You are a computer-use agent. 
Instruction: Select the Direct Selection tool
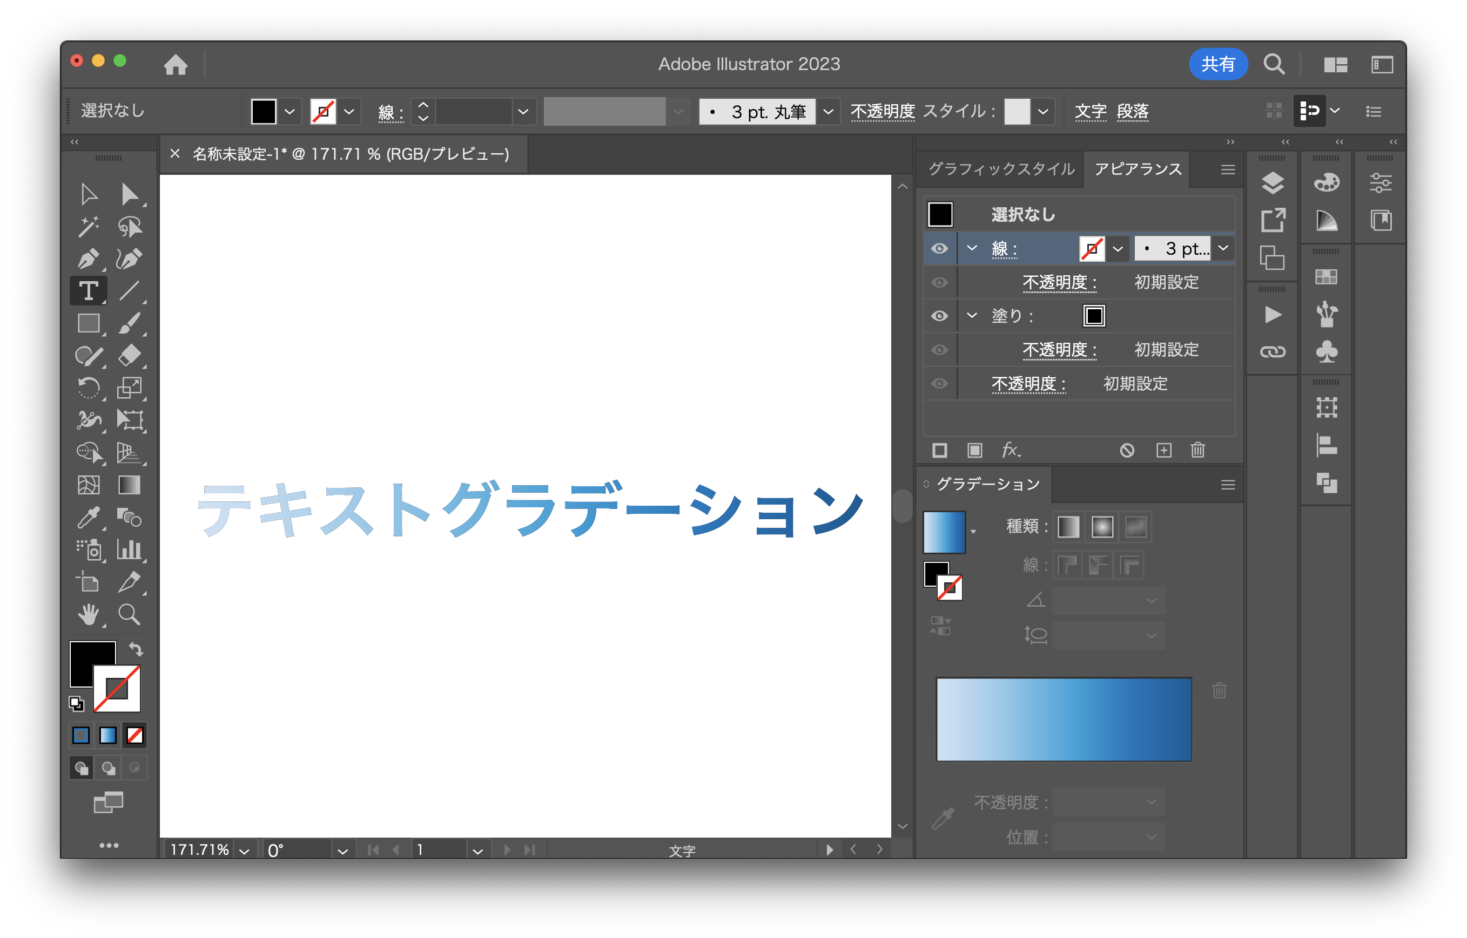[x=129, y=195]
